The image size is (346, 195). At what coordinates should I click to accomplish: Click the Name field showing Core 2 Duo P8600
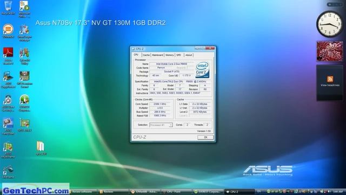pyautogui.click(x=172, y=64)
